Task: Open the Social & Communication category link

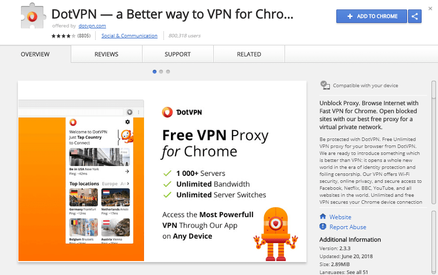Action: tap(130, 36)
